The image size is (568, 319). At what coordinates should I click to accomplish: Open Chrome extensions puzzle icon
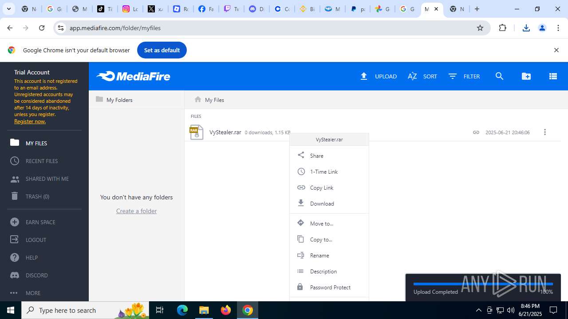[502, 28]
